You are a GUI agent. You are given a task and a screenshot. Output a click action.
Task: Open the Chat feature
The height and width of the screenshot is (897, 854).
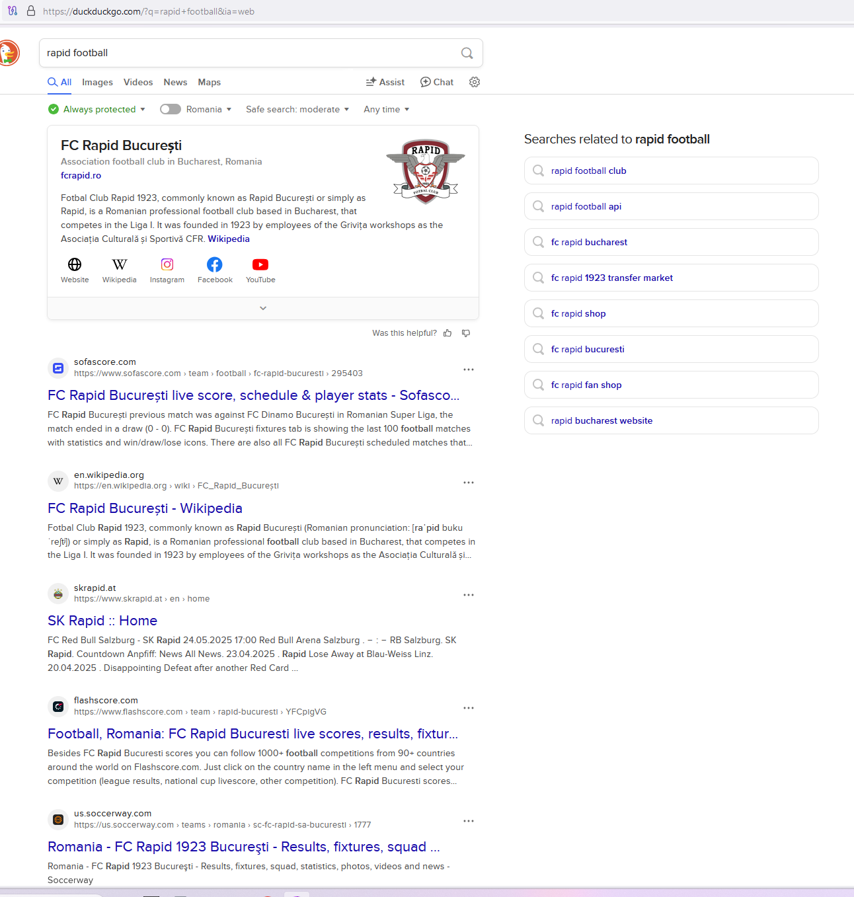437,82
